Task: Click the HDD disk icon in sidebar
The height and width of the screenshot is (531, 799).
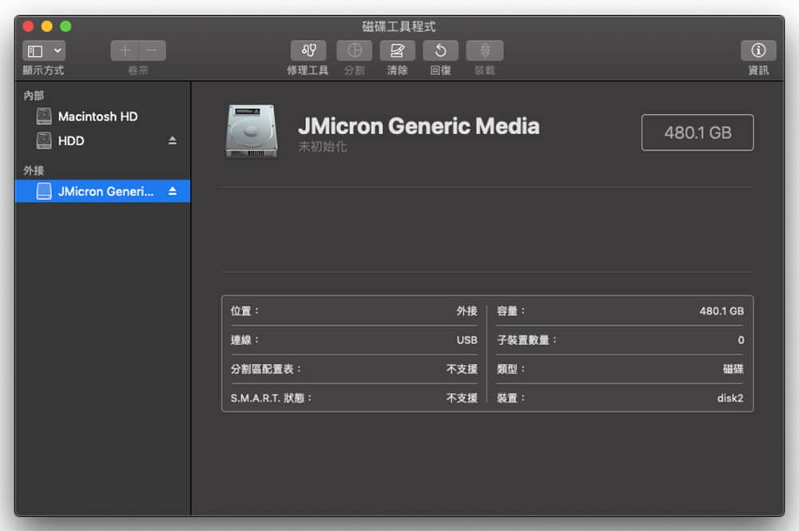Action: click(x=44, y=141)
